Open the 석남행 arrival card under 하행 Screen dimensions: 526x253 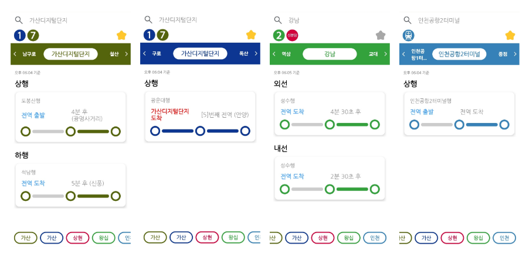pyautogui.click(x=70, y=185)
